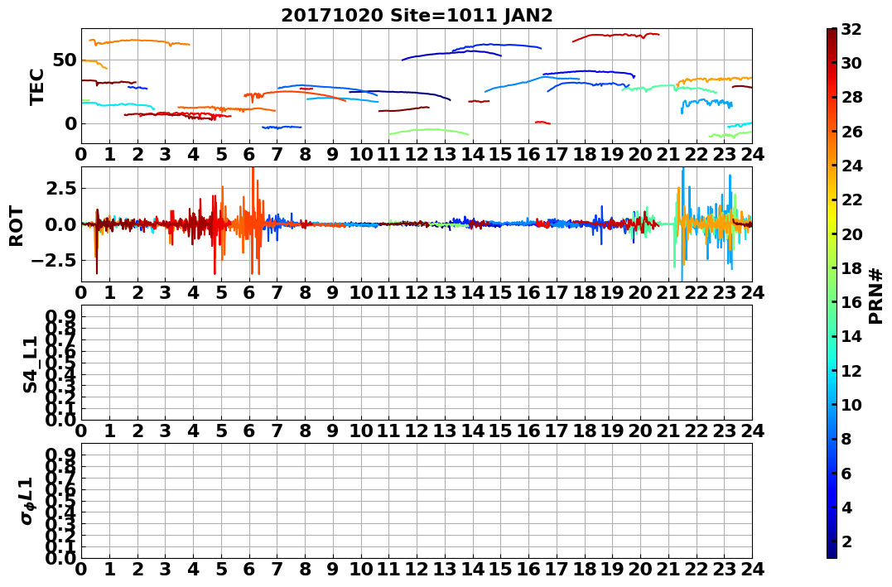892x587 pixels.
Task: Click the colorbar tick label 20
Action: [x=851, y=233]
